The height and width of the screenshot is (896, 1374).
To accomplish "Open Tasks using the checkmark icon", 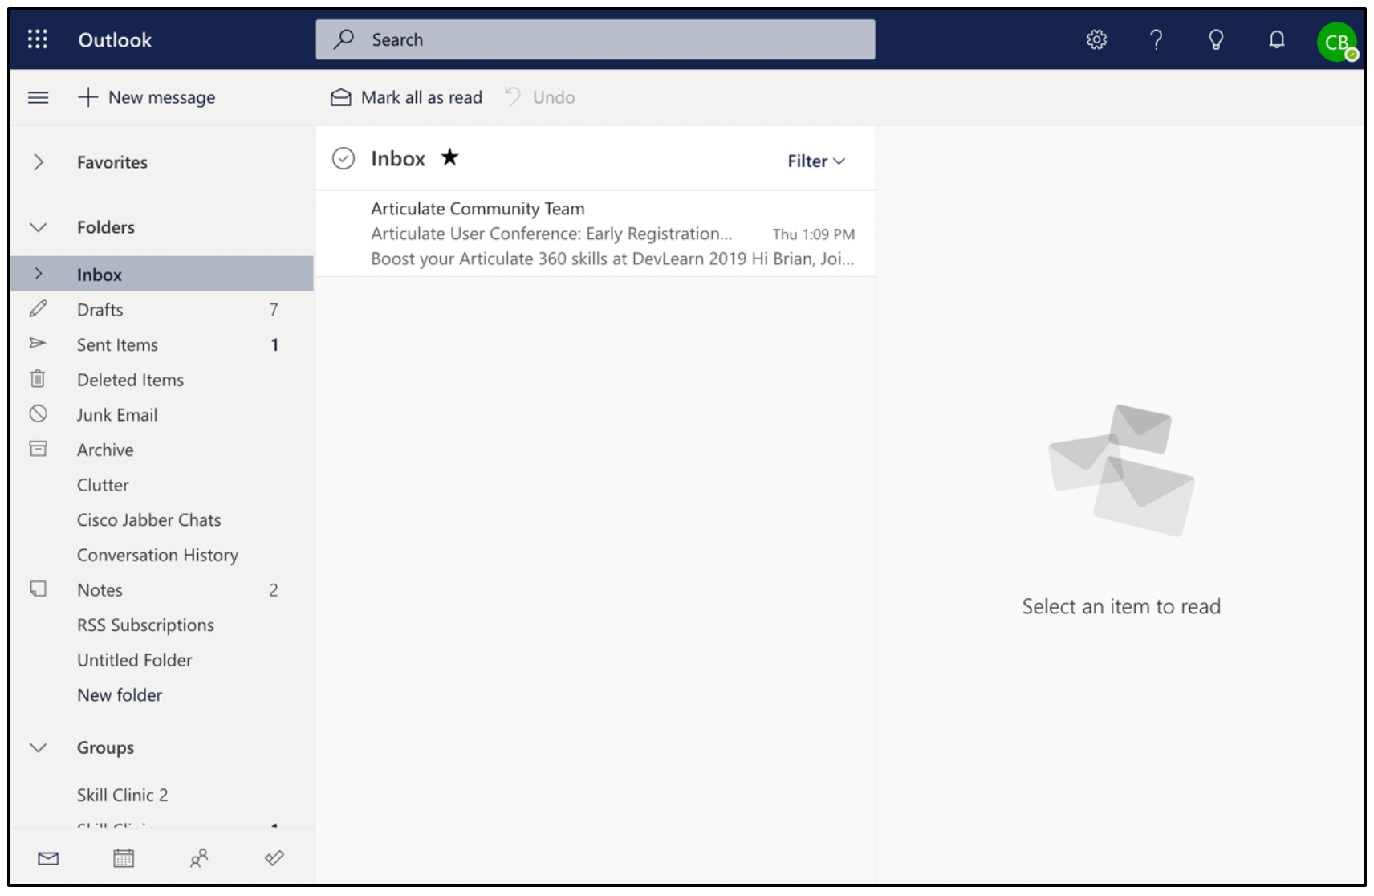I will click(x=273, y=858).
